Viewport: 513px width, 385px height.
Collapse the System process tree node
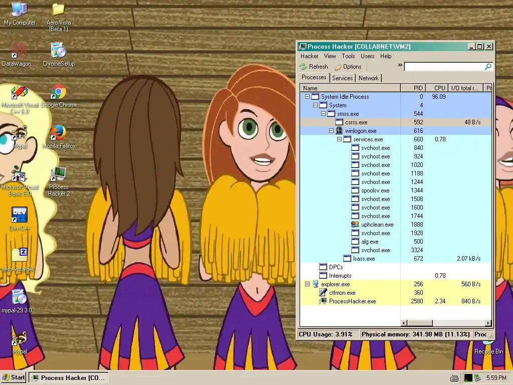point(316,105)
